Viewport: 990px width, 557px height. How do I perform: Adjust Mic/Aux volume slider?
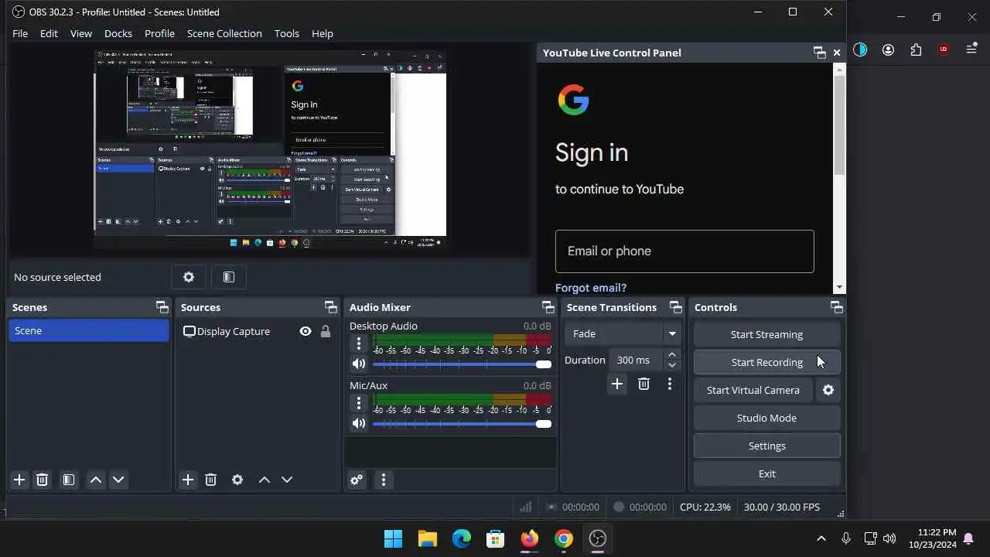(462, 424)
